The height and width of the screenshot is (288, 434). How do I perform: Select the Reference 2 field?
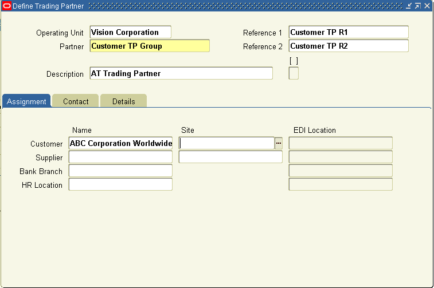(x=349, y=46)
